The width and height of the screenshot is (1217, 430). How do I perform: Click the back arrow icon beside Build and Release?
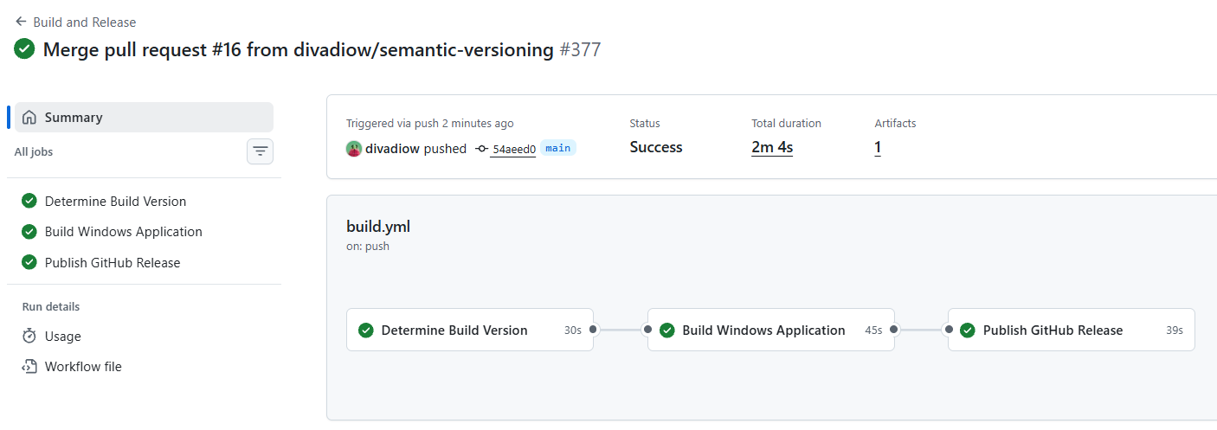coord(21,22)
